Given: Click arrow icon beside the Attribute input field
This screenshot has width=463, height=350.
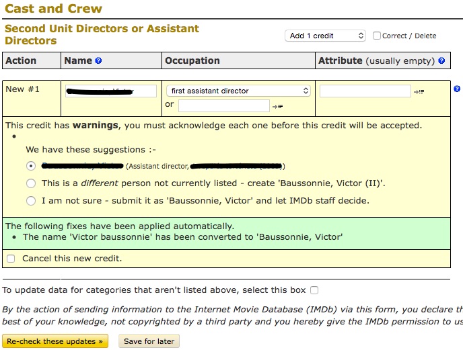Looking at the screenshot, I should (419, 91).
